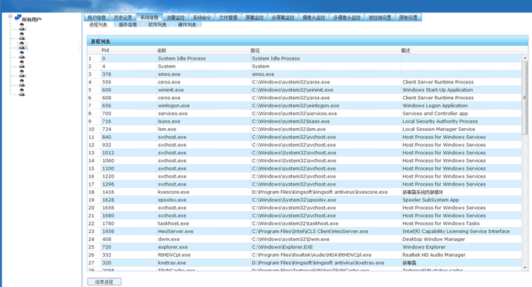Open the 用户信息 tab
Viewport: 532px width, 287px height.
(97, 17)
